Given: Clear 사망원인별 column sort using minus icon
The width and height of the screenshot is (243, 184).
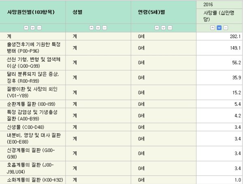Looking at the screenshot, I should click(39, 28).
